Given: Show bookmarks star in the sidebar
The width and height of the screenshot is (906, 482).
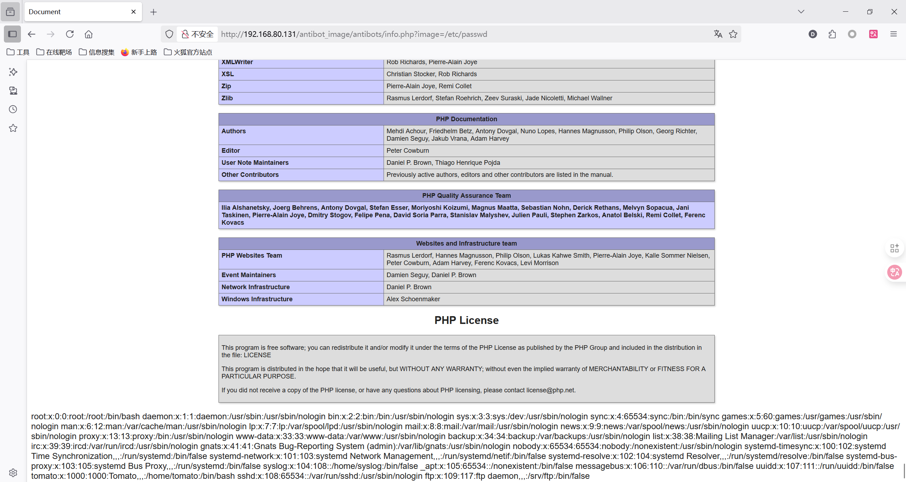Looking at the screenshot, I should [x=13, y=128].
